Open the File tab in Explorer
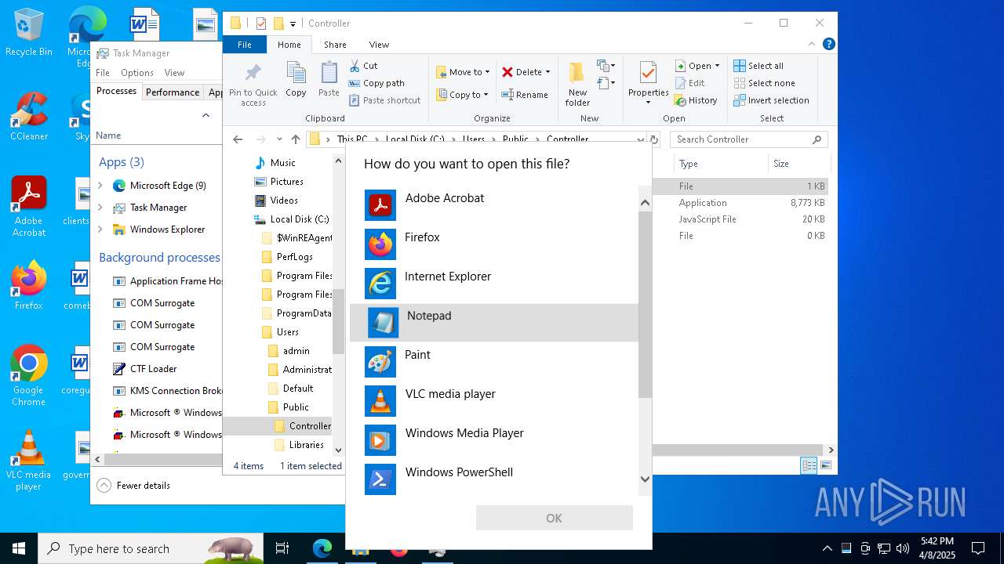Screen dimensions: 1004x564 (x=245, y=45)
